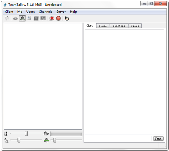Click the chat history area
The image size is (169, 151).
click(x=124, y=82)
